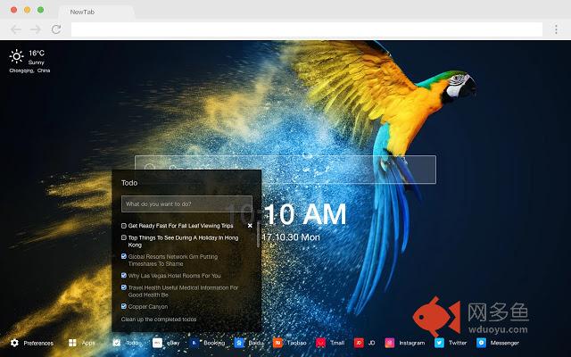Click the 'Copper Canyon' todo text
This screenshot has height=357, width=571.
coord(148,307)
